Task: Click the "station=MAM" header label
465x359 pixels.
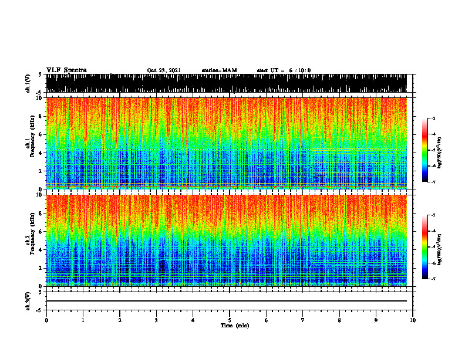Action: (219, 70)
